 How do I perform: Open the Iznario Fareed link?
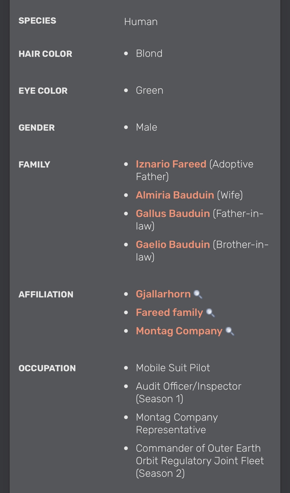171,164
